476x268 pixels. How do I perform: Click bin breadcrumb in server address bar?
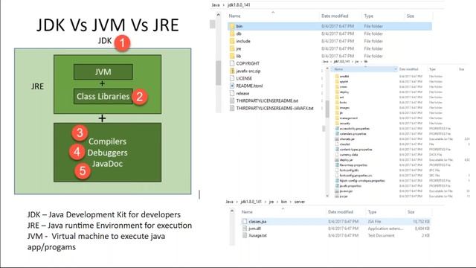pos(284,202)
